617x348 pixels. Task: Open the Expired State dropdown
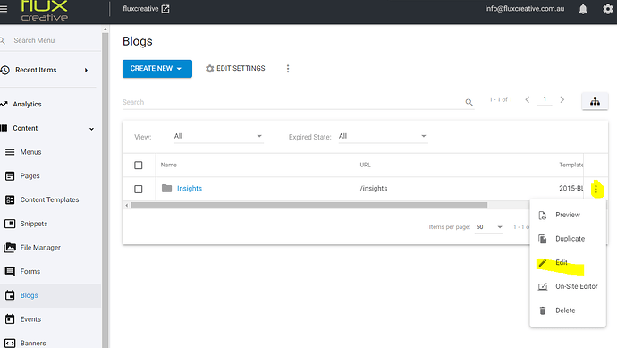click(x=383, y=136)
